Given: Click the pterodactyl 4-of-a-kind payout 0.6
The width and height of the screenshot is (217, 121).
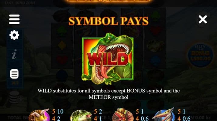Looking at the screenshot, I should (187, 118).
